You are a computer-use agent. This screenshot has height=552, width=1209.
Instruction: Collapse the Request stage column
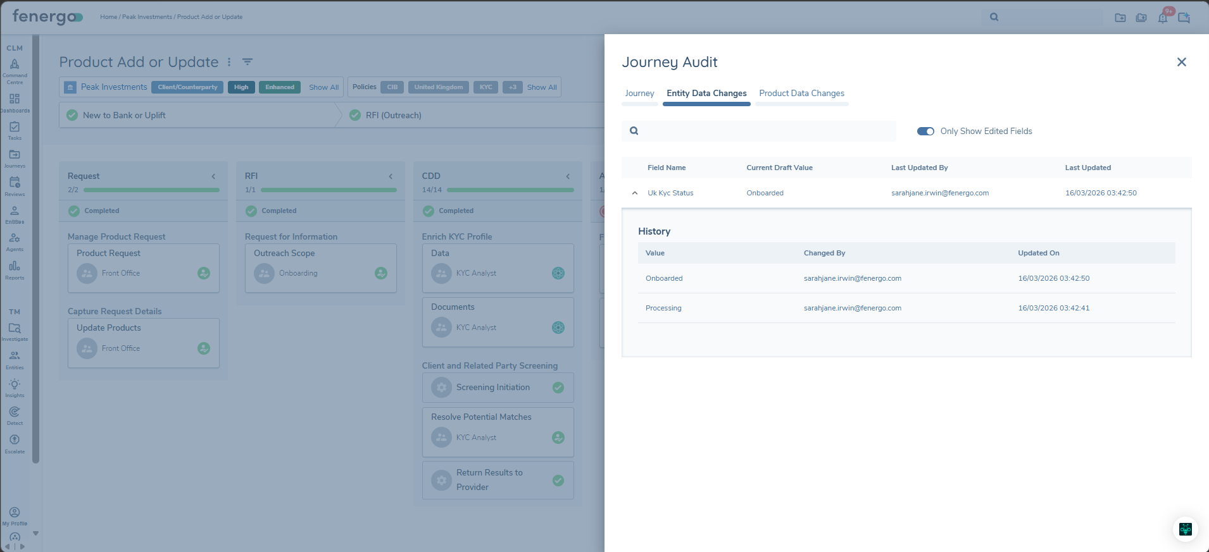click(x=213, y=176)
